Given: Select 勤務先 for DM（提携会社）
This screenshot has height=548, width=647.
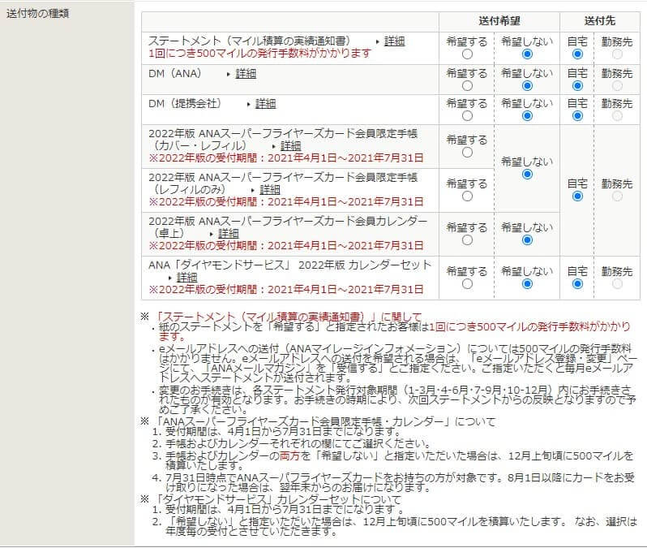Looking at the screenshot, I should click(x=617, y=116).
